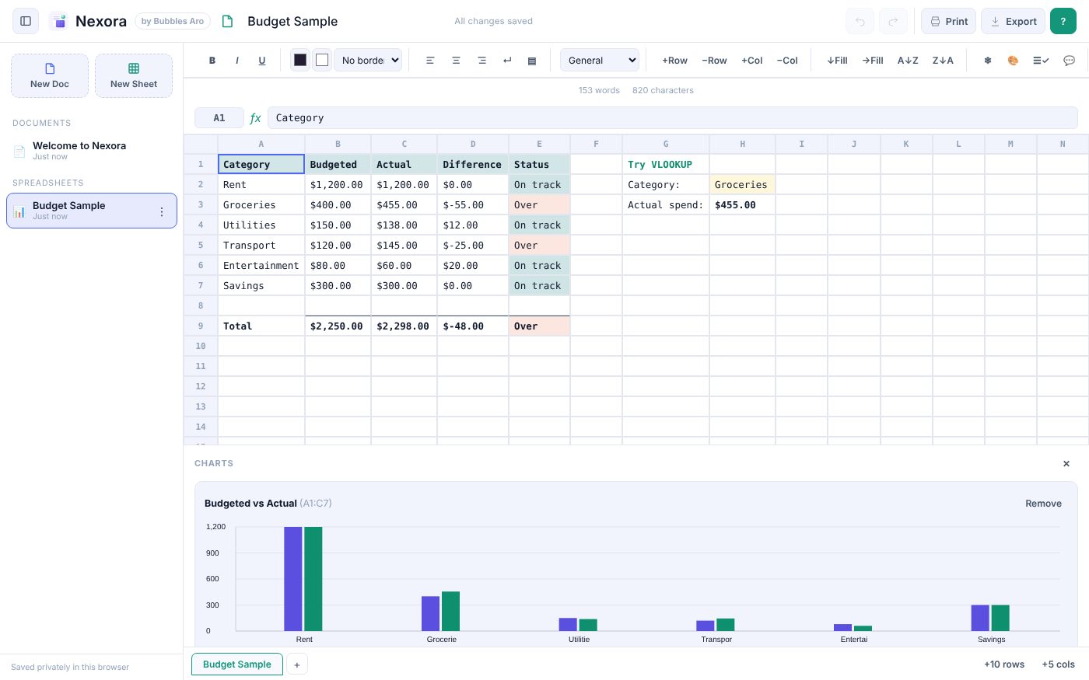Viewport: 1089px width, 680px height.
Task: Open the No border dropdown
Action: click(x=368, y=60)
